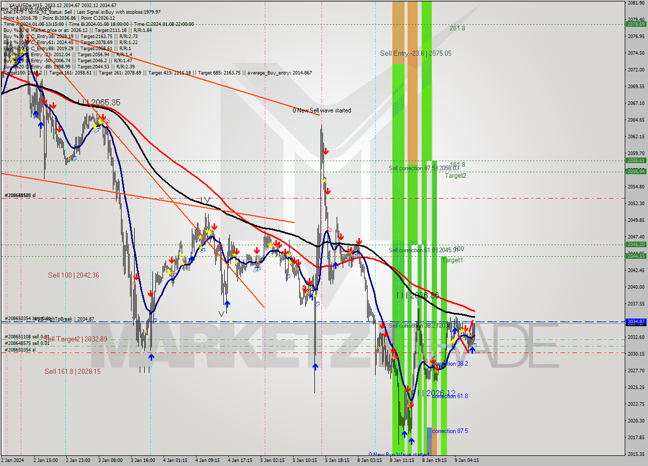Screen dimensions: 648x466
Task: Click the 'Target1' label on the chart
Action: 452,260
